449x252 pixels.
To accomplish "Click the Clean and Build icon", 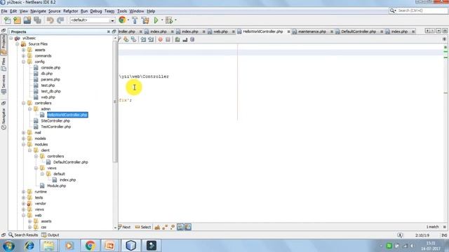I will click(145, 20).
